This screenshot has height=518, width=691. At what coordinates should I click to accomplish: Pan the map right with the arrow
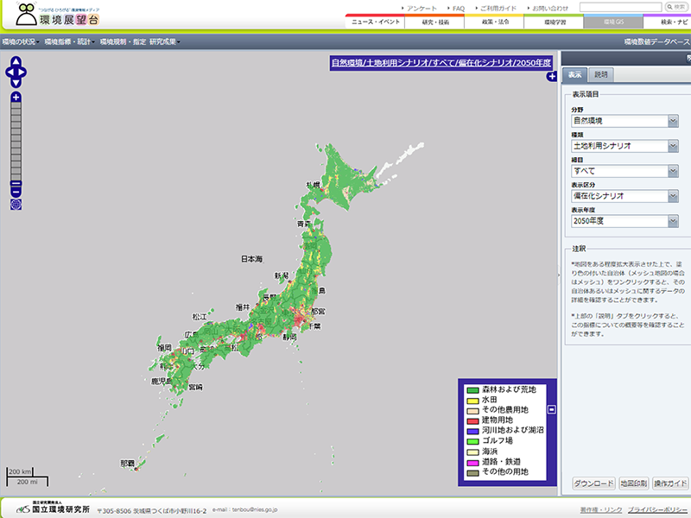coord(22,73)
